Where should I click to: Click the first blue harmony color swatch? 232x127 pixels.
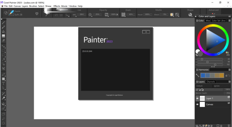click(203, 75)
